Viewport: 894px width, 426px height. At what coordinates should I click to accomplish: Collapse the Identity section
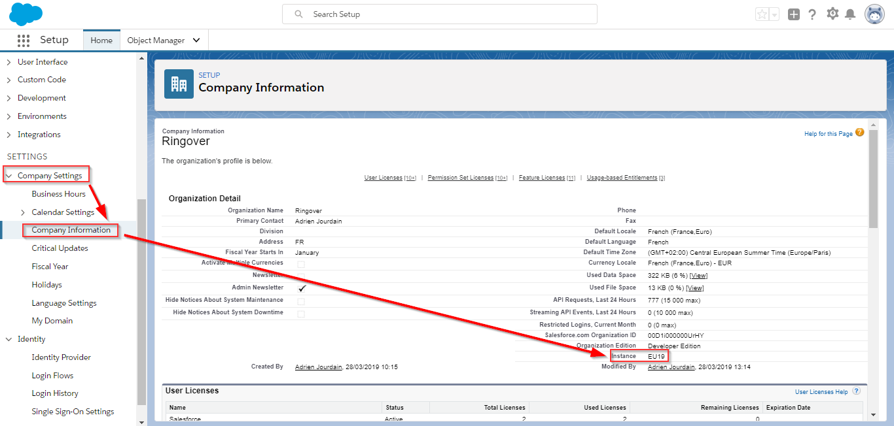tap(9, 339)
